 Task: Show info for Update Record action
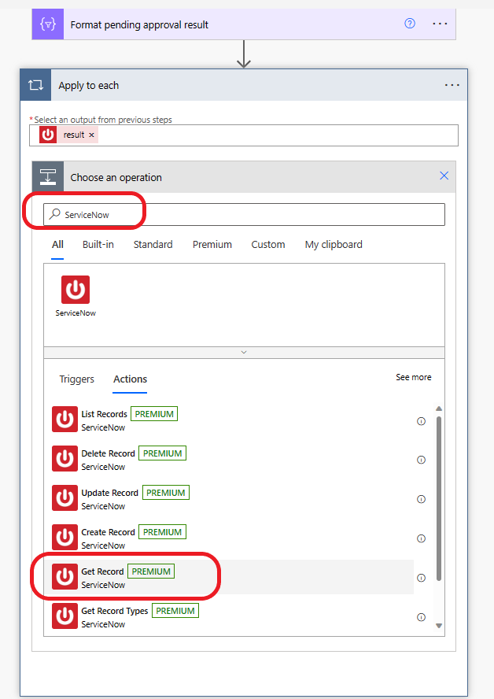click(421, 499)
